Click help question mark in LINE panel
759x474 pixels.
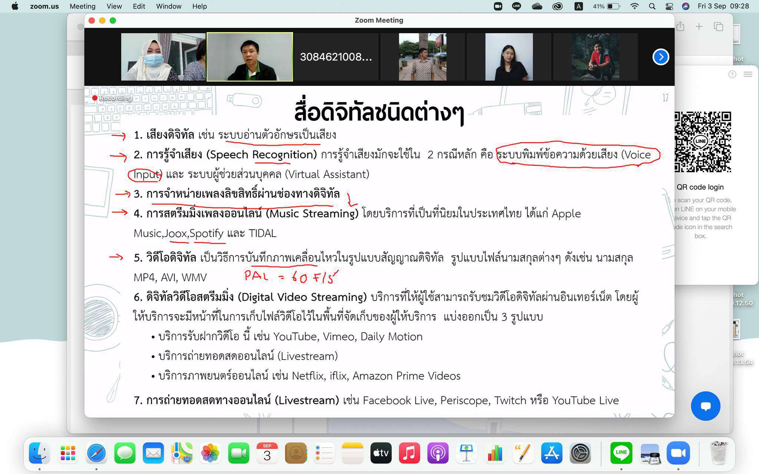[x=732, y=74]
